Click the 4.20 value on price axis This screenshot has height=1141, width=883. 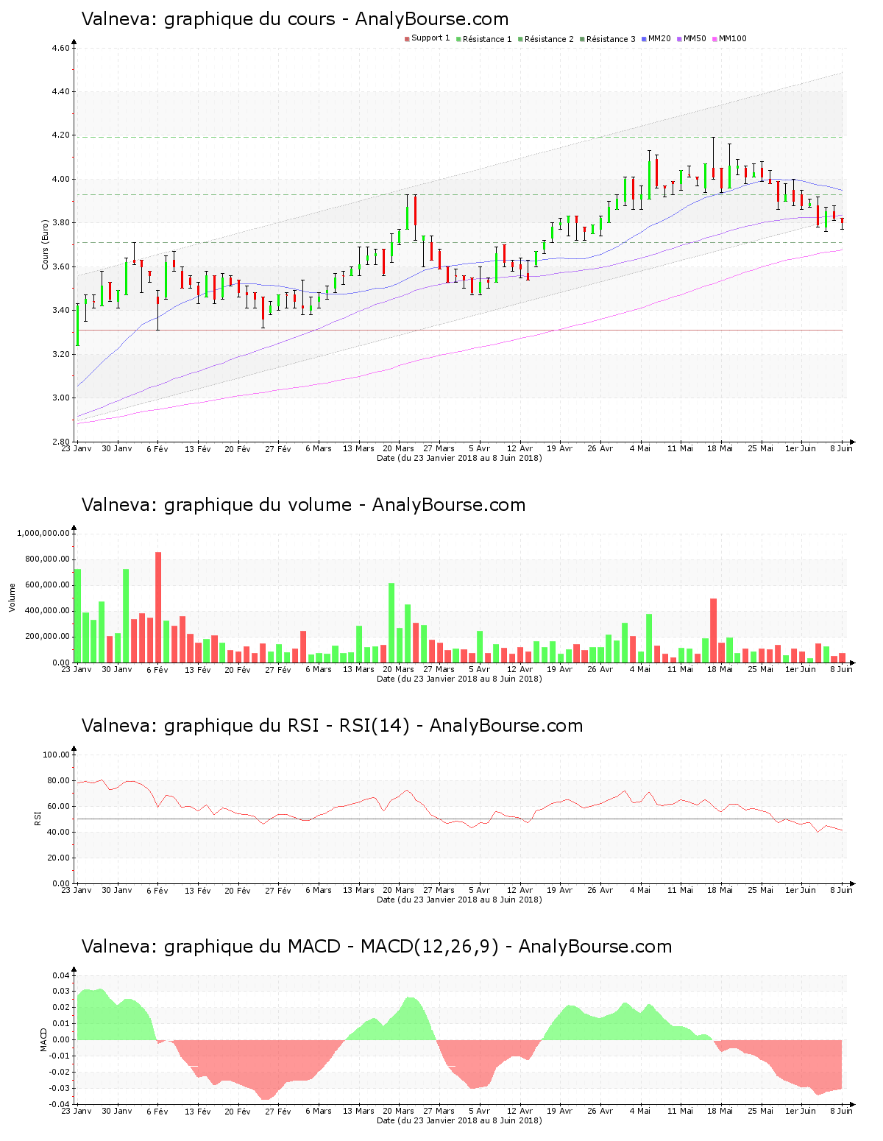click(61, 135)
